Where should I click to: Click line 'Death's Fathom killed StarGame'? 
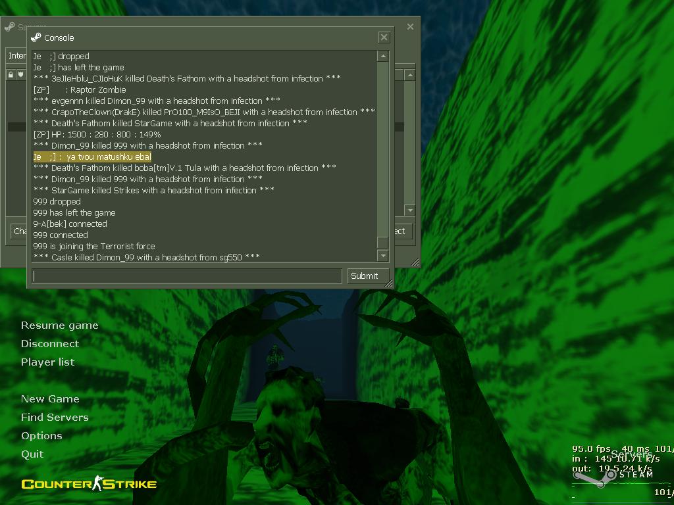click(x=170, y=123)
